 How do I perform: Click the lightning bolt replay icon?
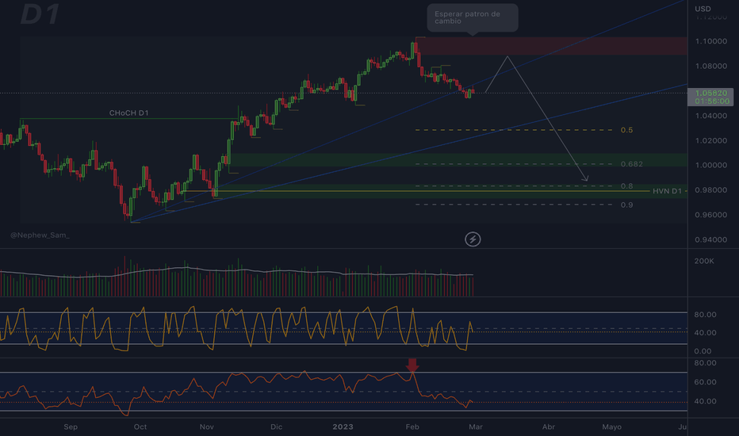[x=473, y=239]
